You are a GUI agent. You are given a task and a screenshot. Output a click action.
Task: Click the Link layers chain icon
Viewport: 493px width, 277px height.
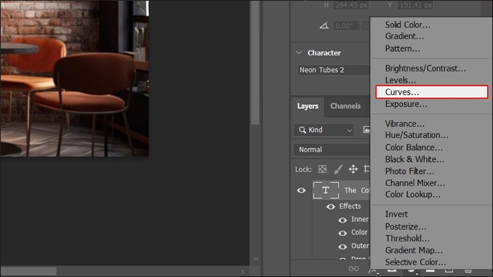[x=353, y=268]
